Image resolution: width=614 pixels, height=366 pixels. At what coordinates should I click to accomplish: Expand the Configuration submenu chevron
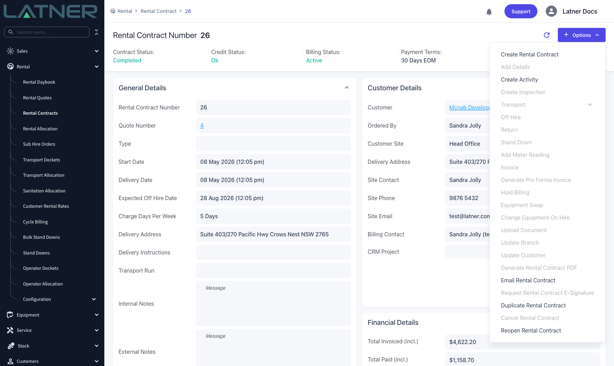94,299
